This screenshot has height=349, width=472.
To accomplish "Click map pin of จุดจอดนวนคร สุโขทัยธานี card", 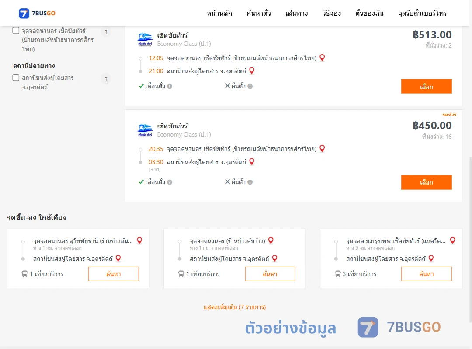I will coord(140,240).
